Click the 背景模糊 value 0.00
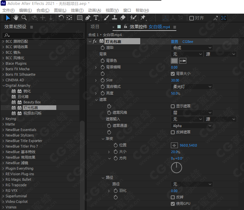The width and height of the screenshot is (244, 210). coord(174,68)
